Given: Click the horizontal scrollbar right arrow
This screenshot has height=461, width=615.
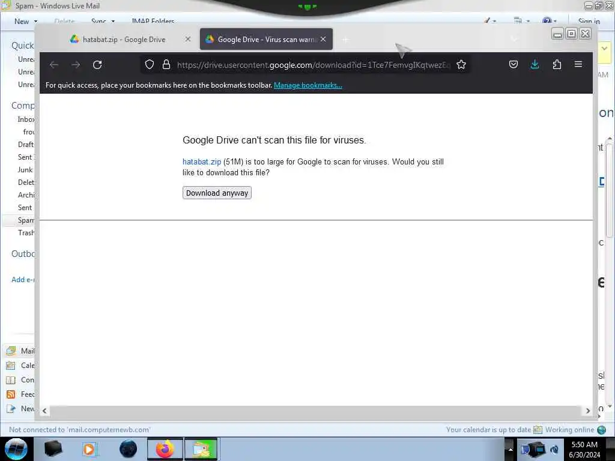Looking at the screenshot, I should 587,411.
